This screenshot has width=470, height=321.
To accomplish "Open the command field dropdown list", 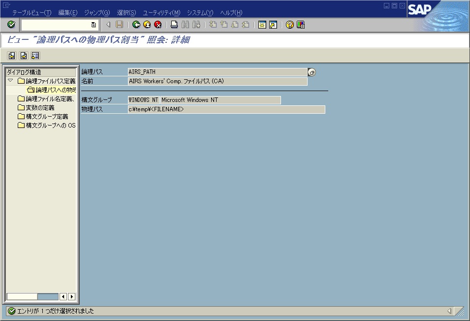I will tap(93, 24).
